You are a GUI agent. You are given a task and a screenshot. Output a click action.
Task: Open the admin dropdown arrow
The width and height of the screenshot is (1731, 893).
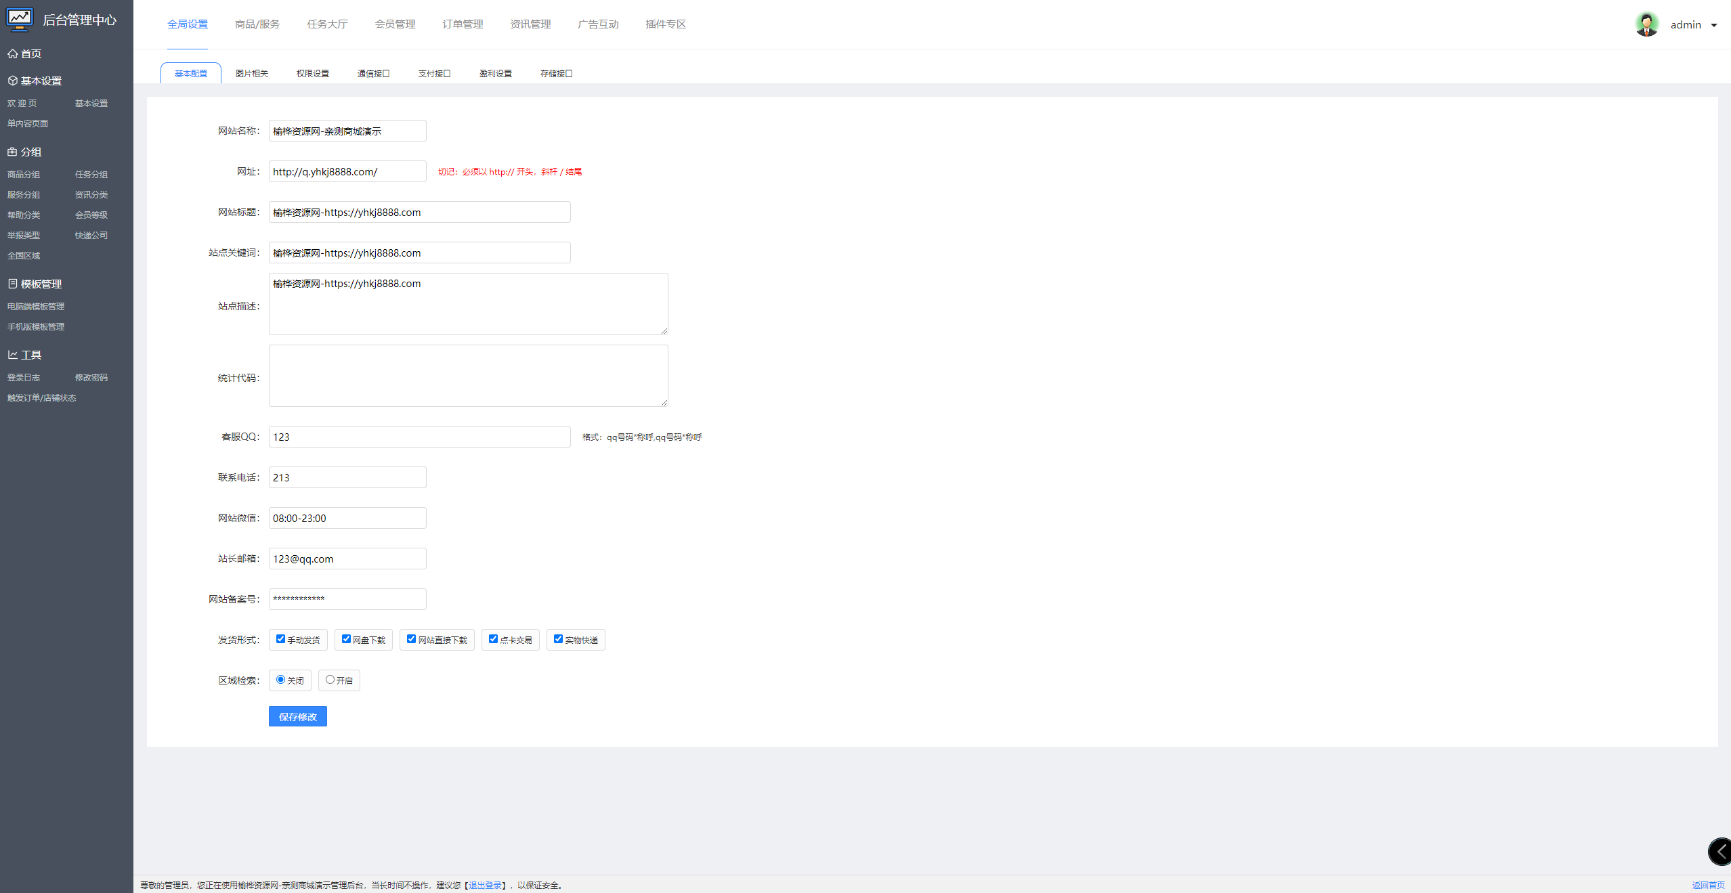click(1714, 25)
